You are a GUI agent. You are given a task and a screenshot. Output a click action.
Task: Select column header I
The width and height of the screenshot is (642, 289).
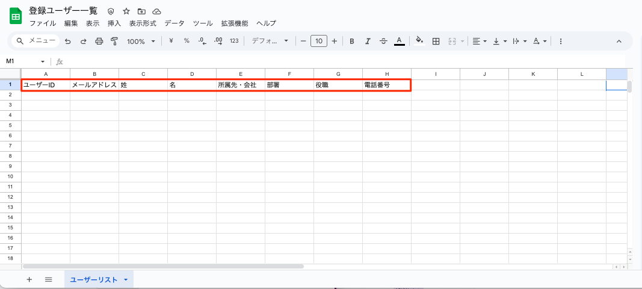436,74
